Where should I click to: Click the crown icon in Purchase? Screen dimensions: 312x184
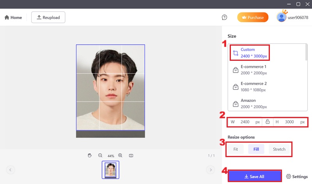(244, 18)
